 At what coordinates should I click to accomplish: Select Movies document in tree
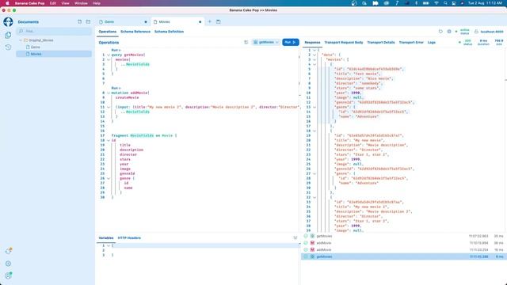(36, 54)
